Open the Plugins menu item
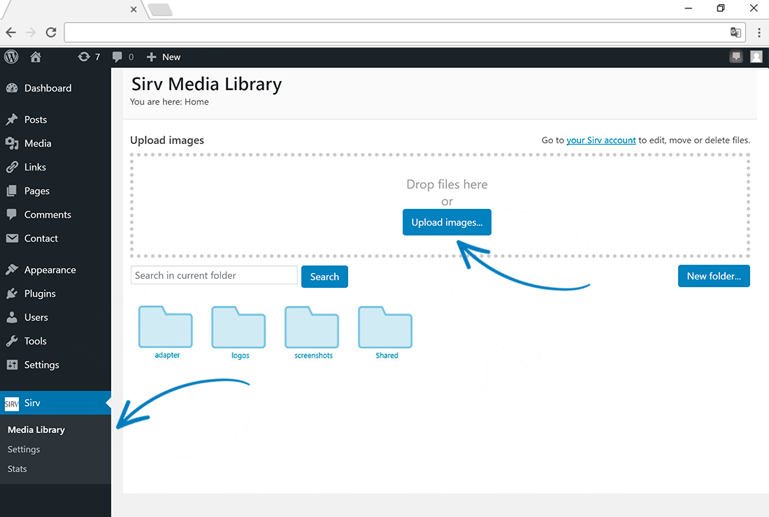The image size is (769, 517). (40, 293)
